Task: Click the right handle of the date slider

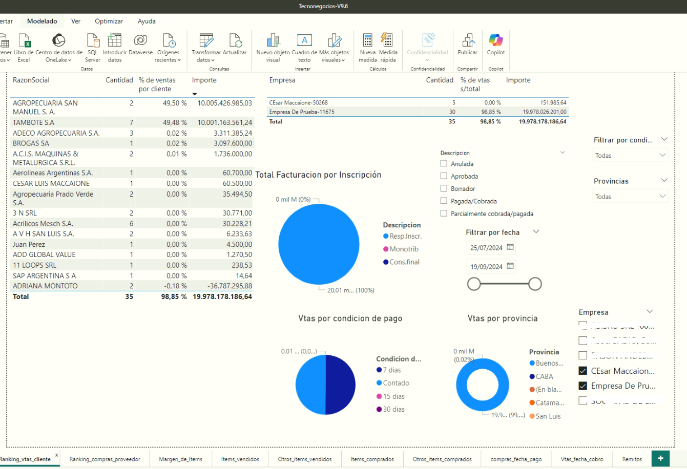Action: point(535,284)
